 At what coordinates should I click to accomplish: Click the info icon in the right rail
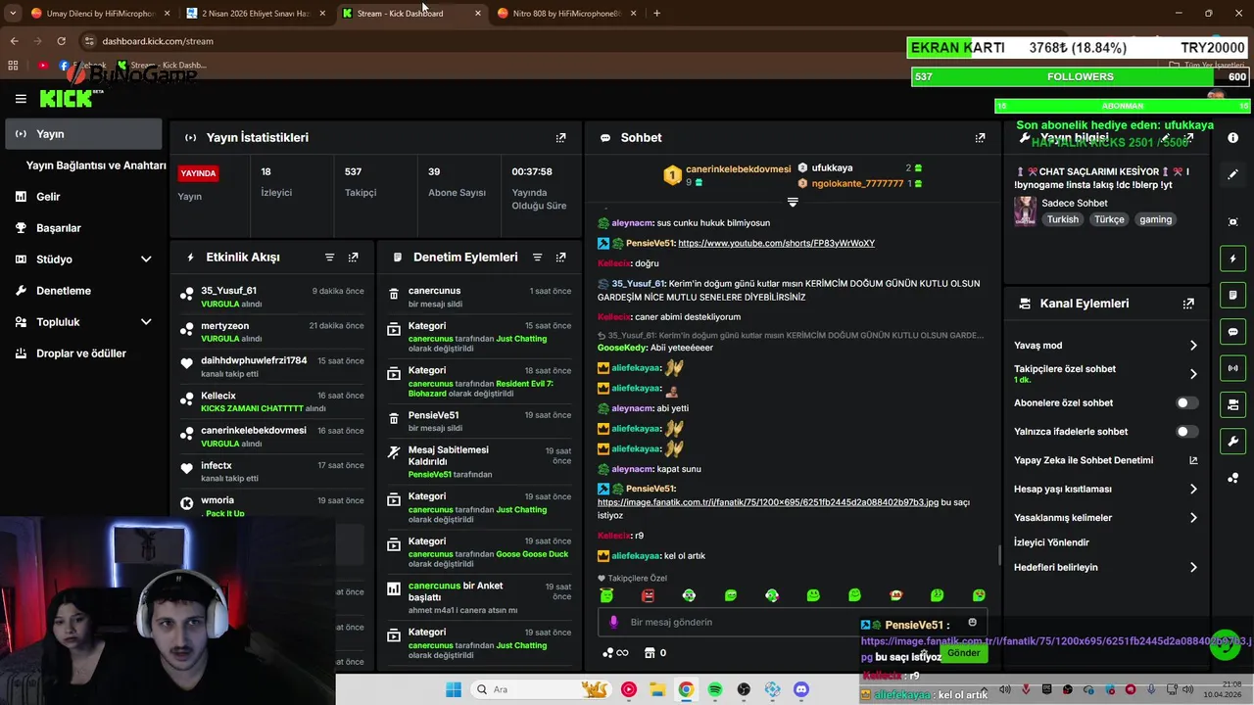pos(1232,138)
